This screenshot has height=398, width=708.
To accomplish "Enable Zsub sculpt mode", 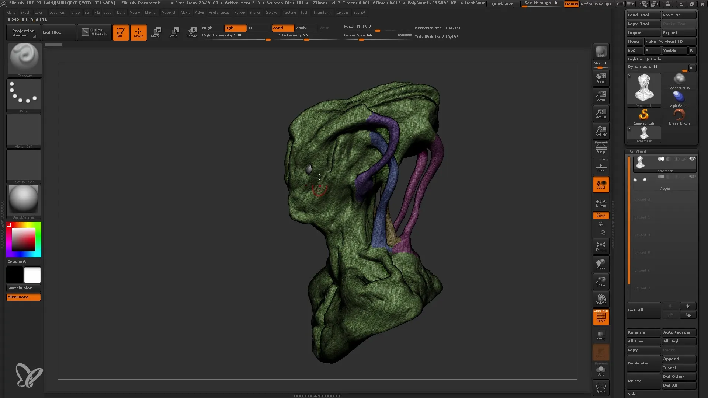I will 306,28.
